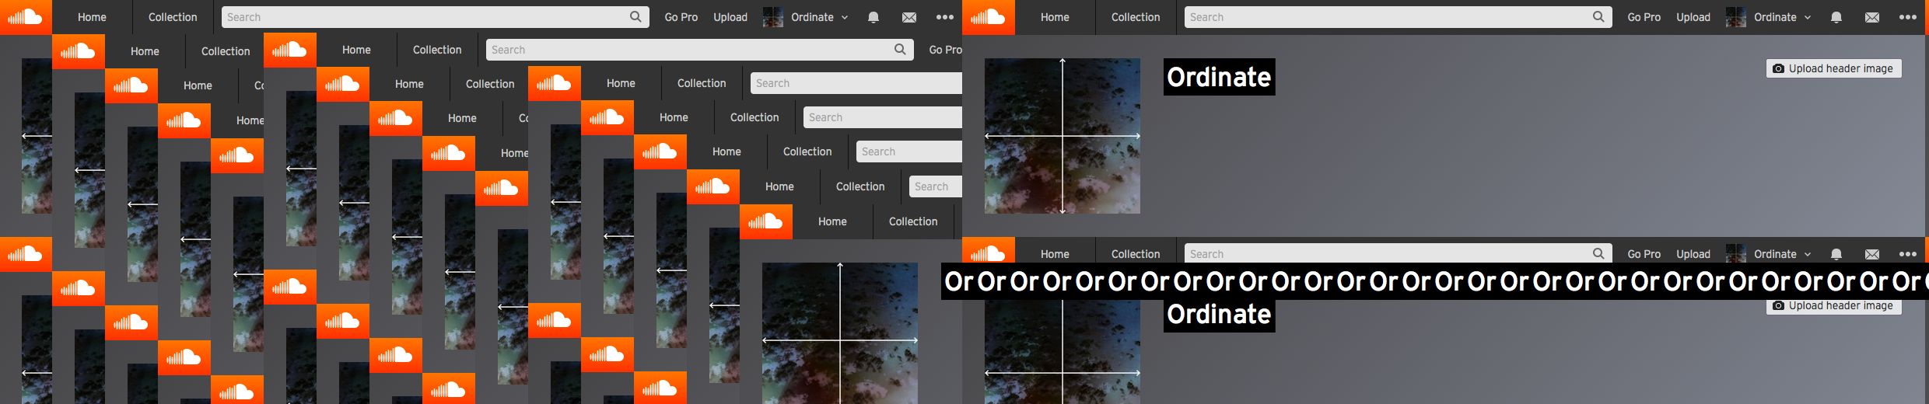
Task: Click the SoundCloud logo in the top-left header
Action: (26, 17)
